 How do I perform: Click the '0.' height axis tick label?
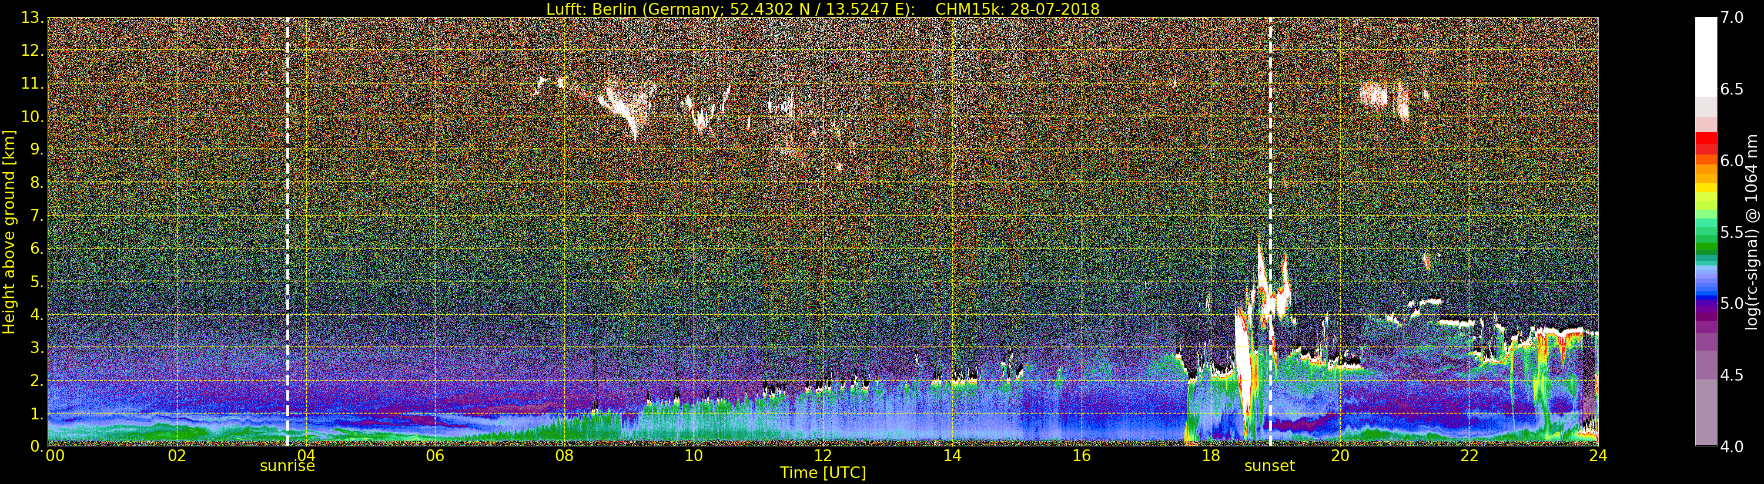36,446
